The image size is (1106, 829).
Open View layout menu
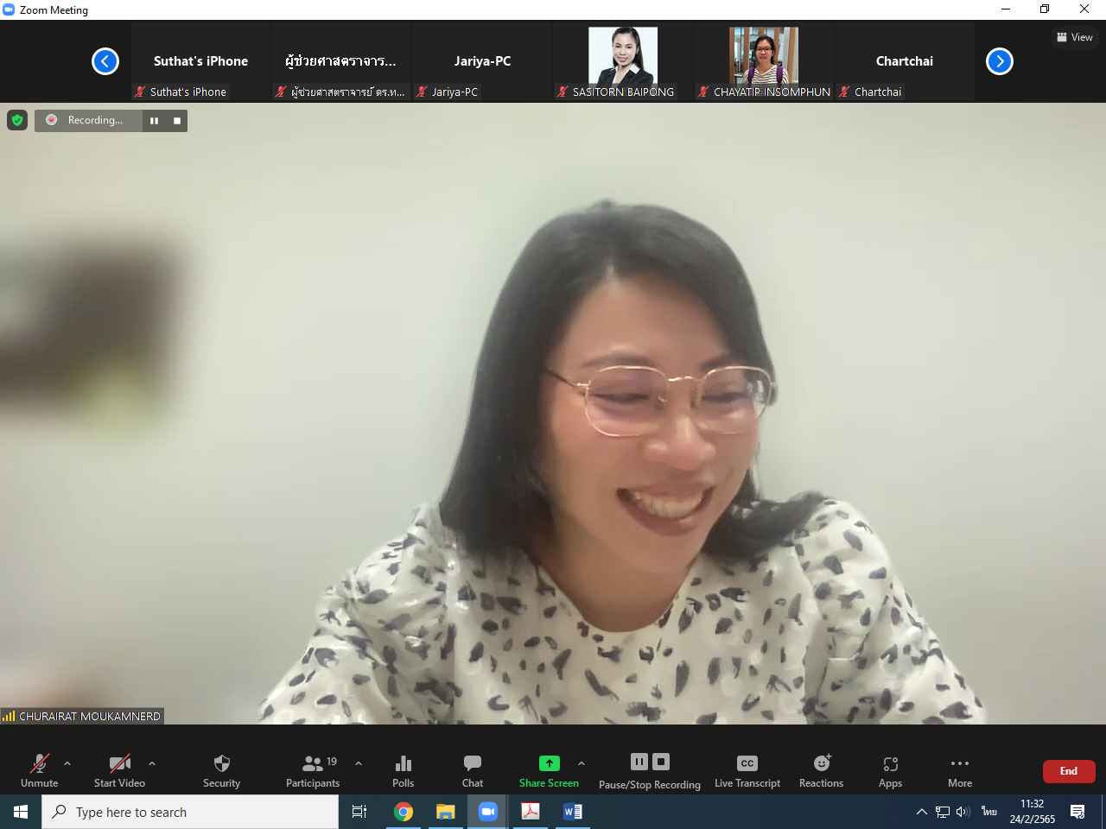pyautogui.click(x=1075, y=37)
